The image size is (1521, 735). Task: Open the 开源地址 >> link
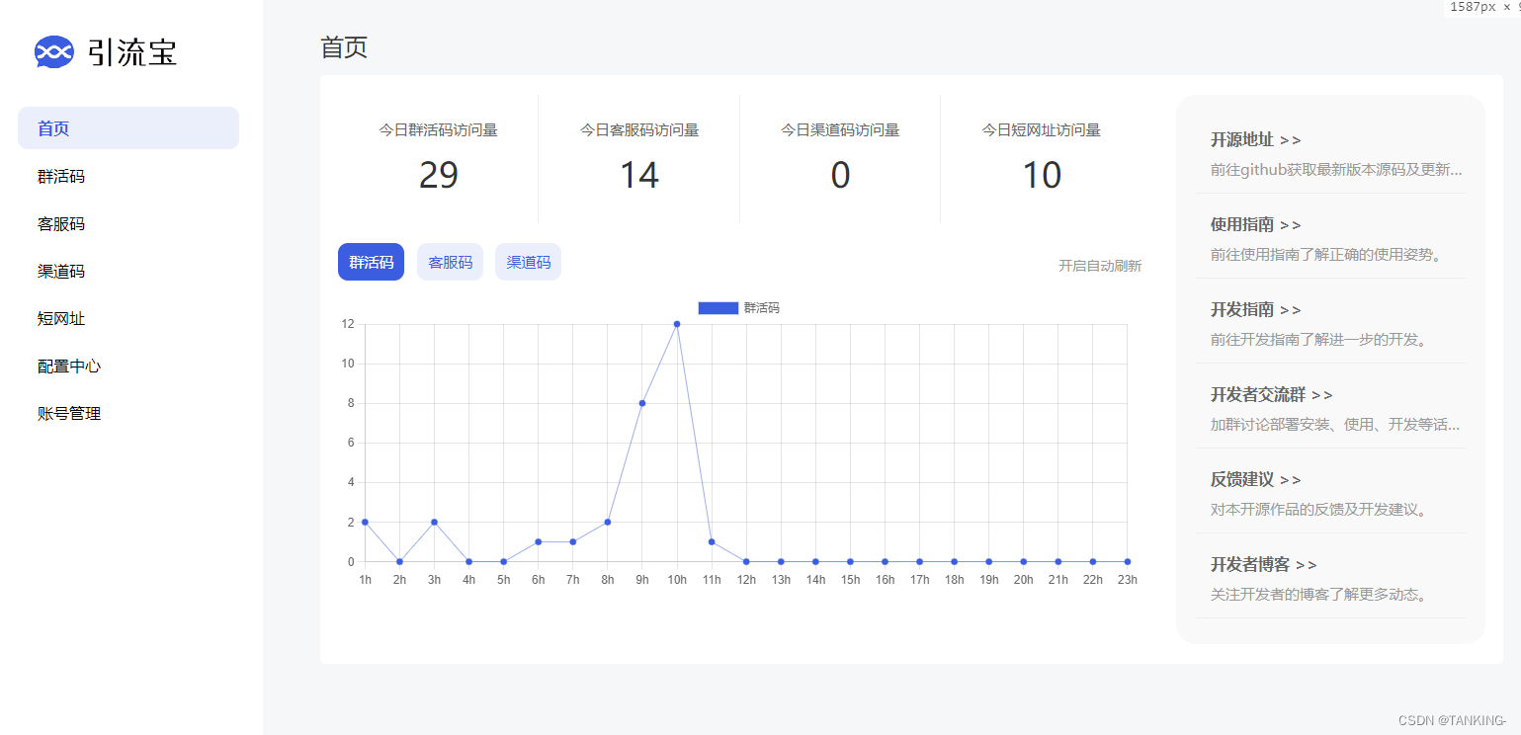(1256, 139)
